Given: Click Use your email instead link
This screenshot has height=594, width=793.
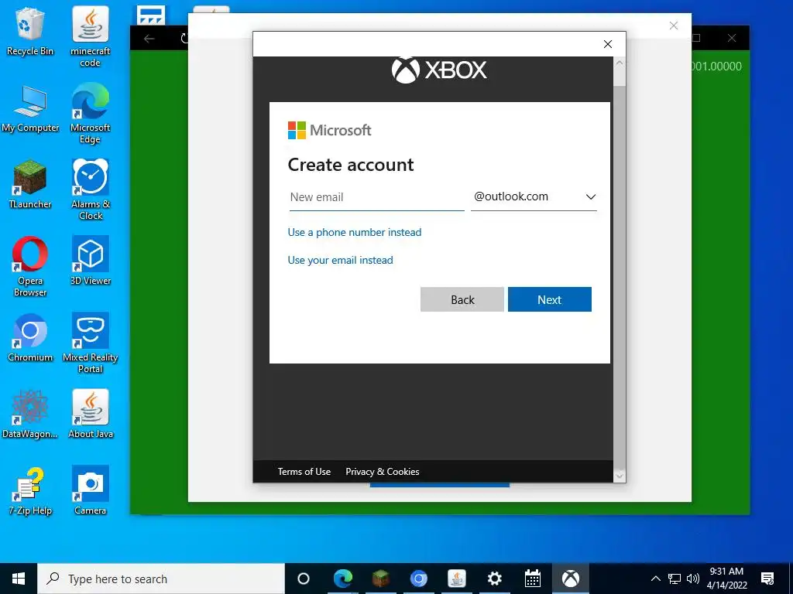Looking at the screenshot, I should click(341, 260).
